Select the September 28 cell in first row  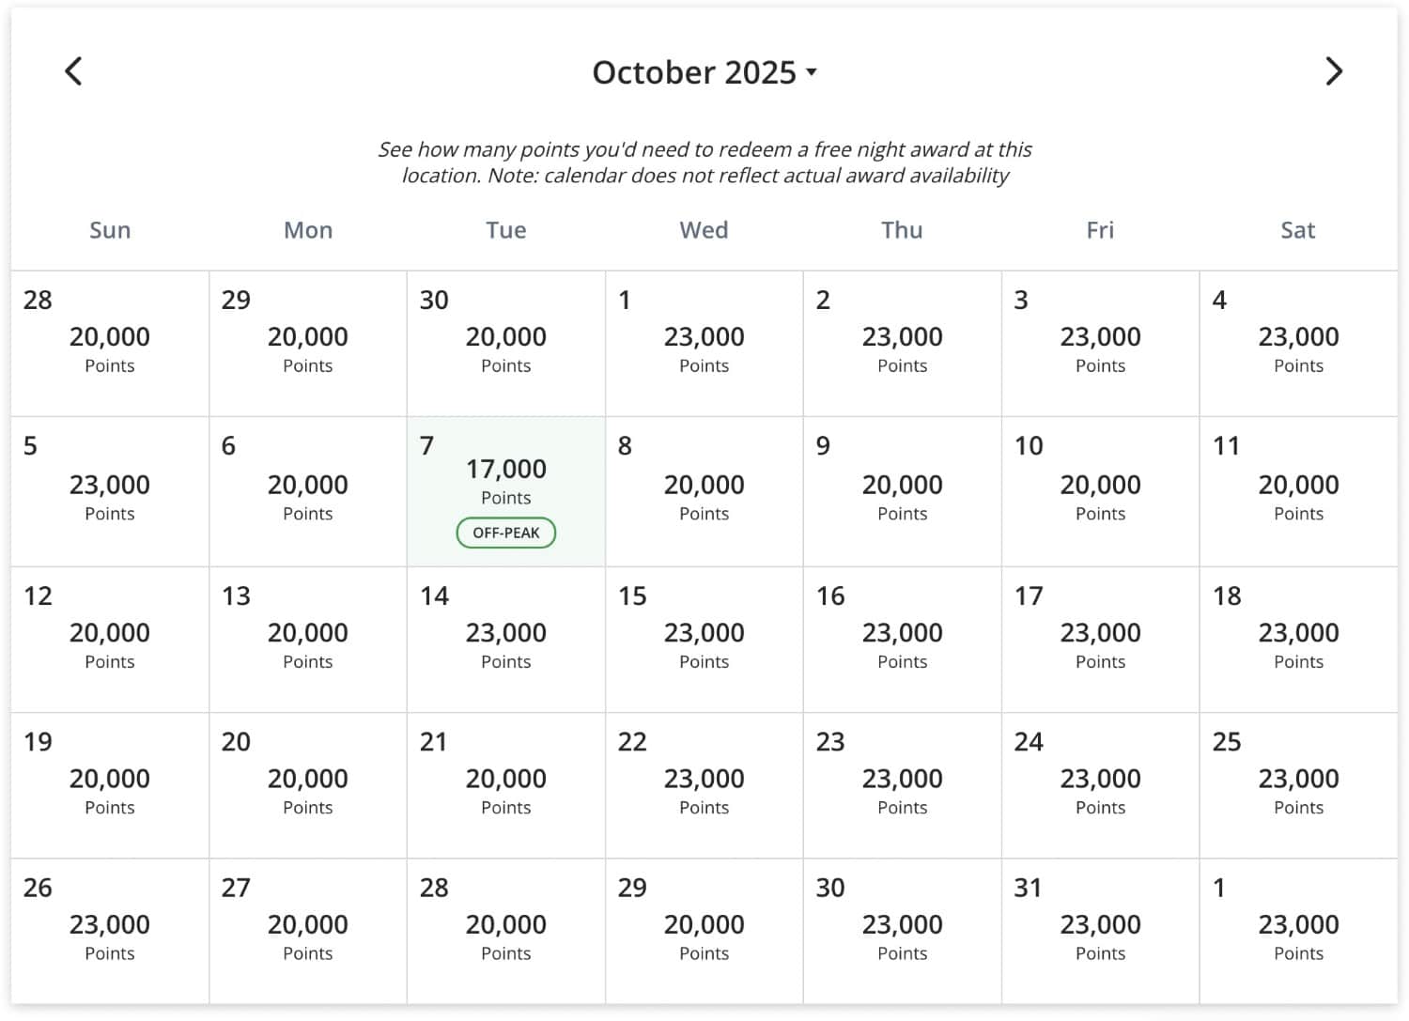tap(109, 343)
